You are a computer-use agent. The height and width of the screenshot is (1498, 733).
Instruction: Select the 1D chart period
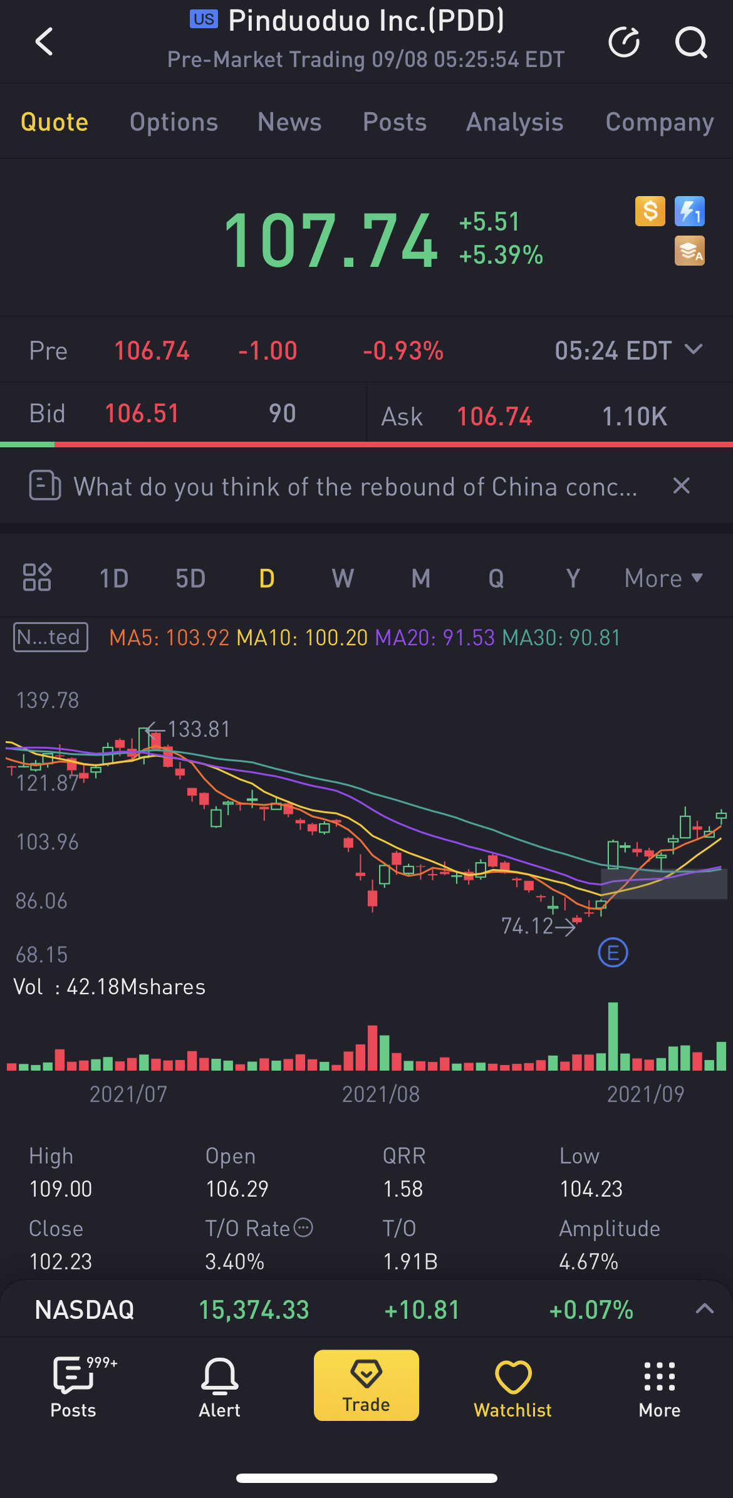114,578
